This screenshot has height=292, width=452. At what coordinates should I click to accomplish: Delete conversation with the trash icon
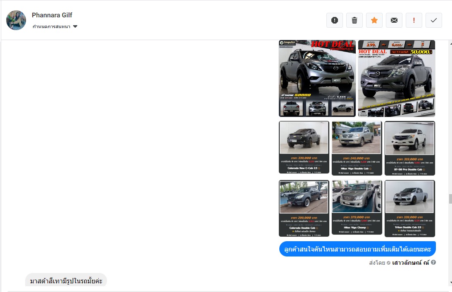click(x=354, y=20)
